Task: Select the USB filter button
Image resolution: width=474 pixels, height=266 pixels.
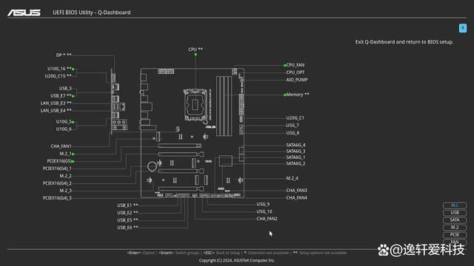Action: pos(455,213)
